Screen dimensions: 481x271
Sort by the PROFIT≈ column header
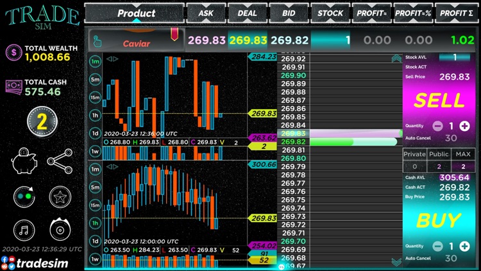372,13
